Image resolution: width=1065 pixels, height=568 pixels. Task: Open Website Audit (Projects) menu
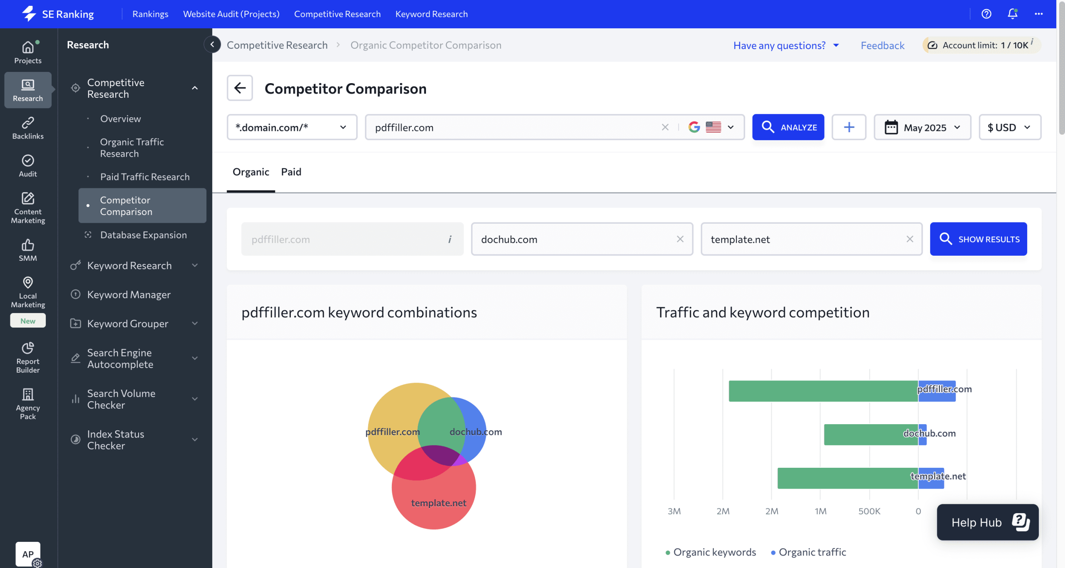pyautogui.click(x=231, y=14)
